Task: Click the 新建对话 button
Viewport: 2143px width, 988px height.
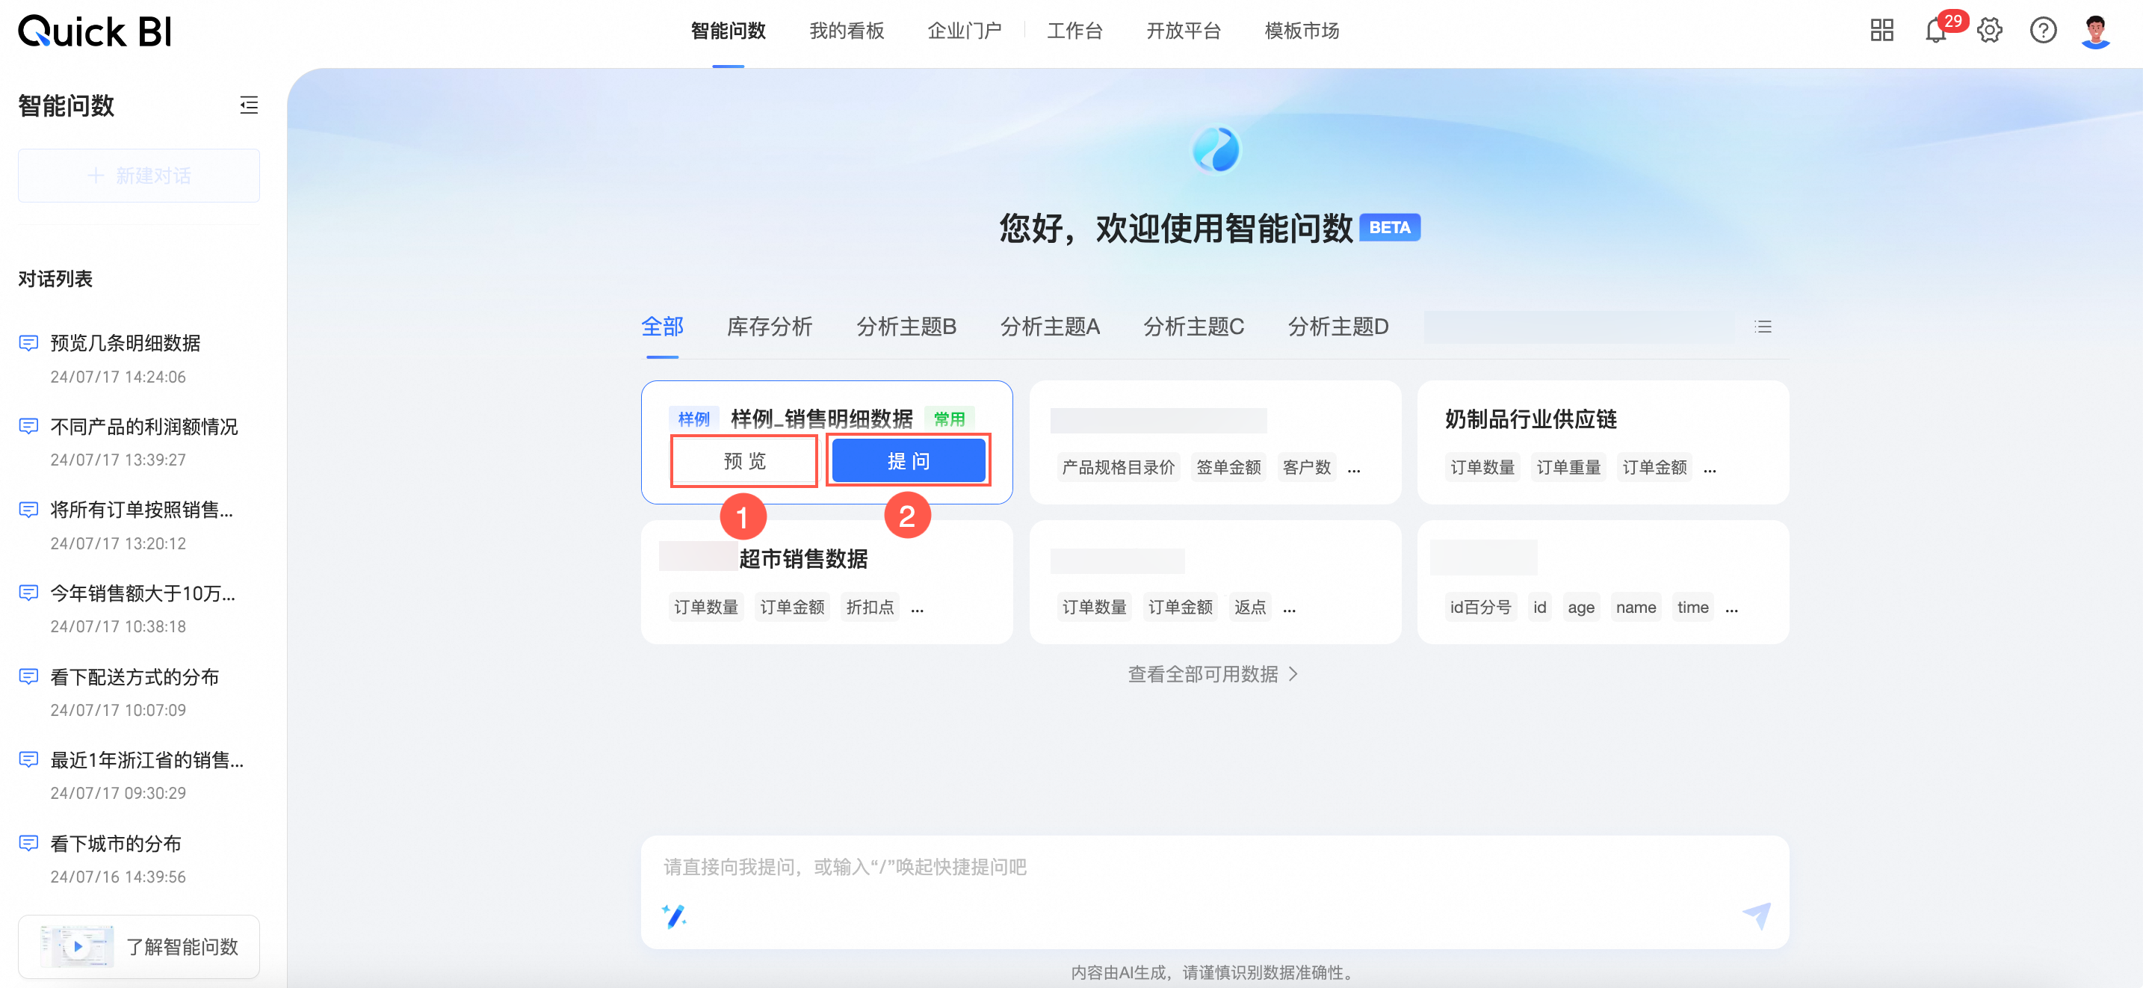Action: [x=139, y=176]
